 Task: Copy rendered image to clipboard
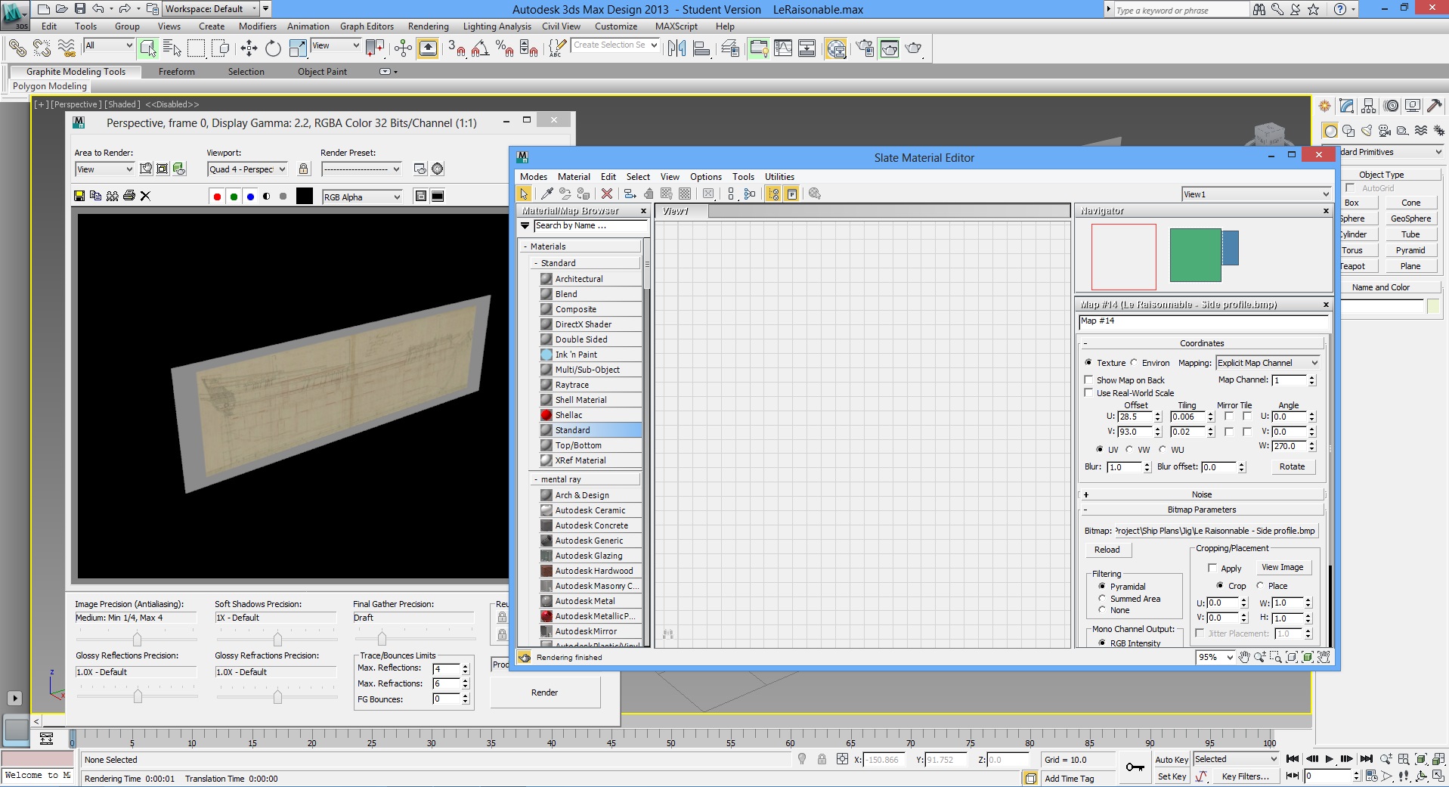coord(95,196)
